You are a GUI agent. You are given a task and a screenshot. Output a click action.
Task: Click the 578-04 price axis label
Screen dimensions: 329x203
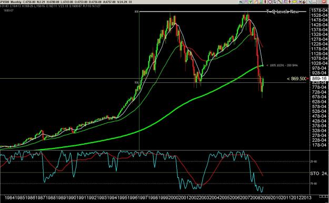[x=319, y=106]
